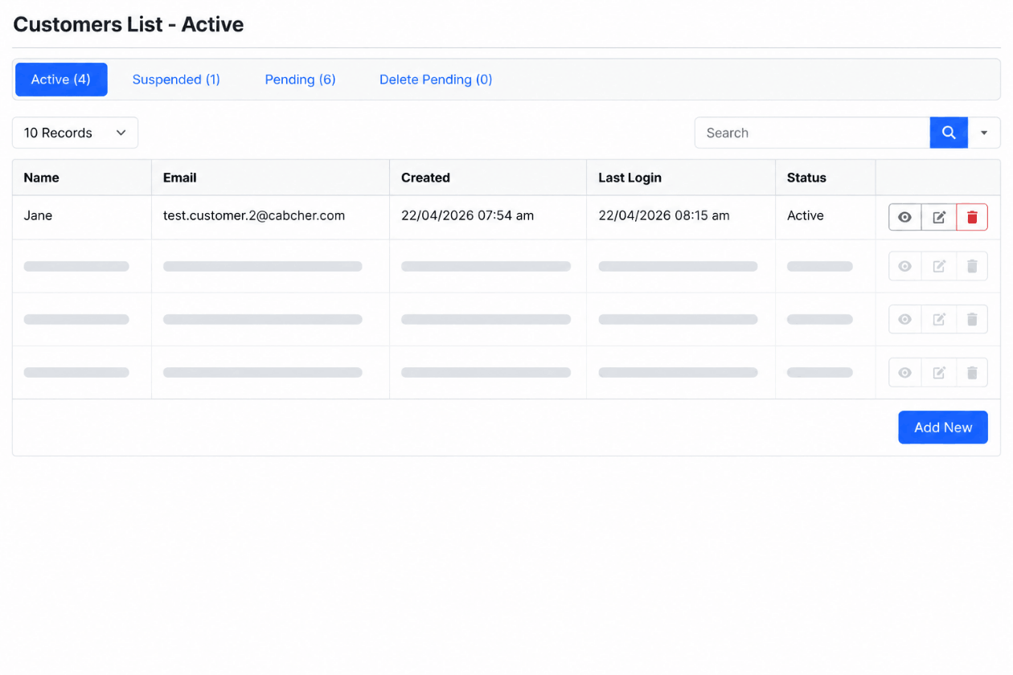
Task: Open the Delete Pending (0) tab
Action: point(436,80)
